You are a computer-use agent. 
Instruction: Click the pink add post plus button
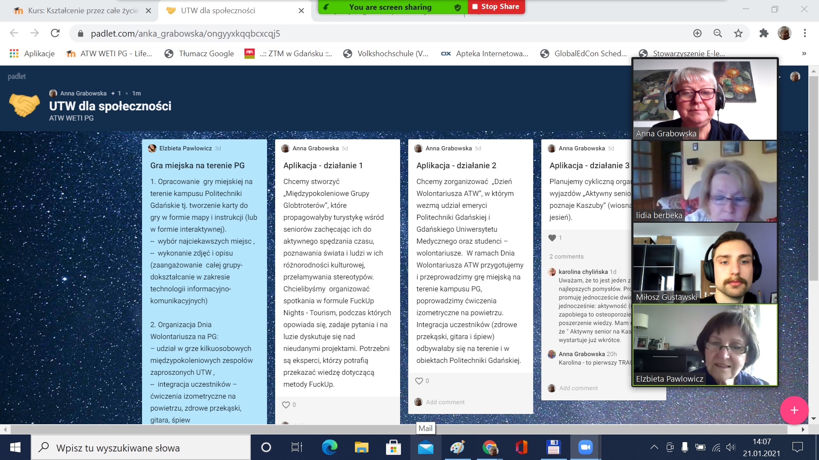[794, 410]
